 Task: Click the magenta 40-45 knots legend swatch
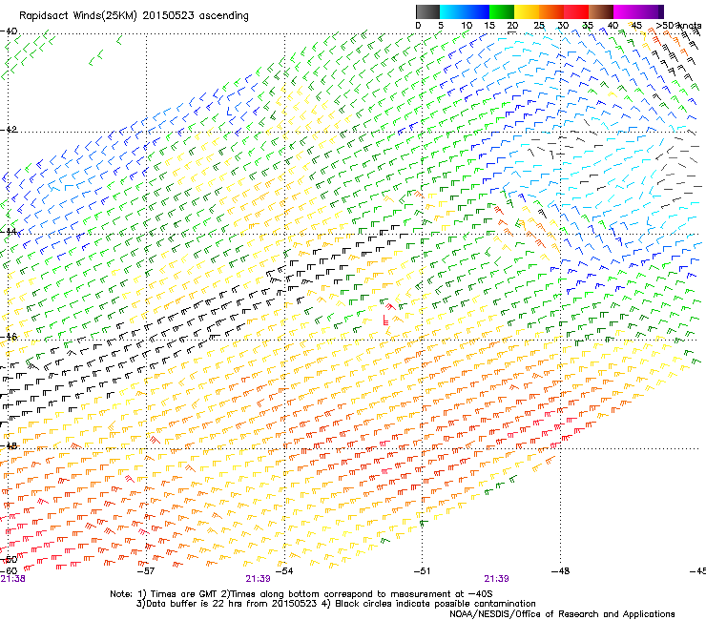pos(626,11)
